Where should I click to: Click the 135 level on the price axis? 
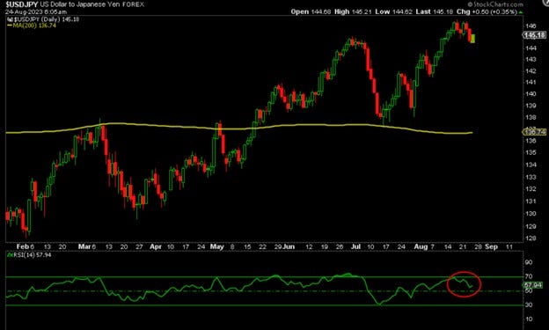pos(531,153)
